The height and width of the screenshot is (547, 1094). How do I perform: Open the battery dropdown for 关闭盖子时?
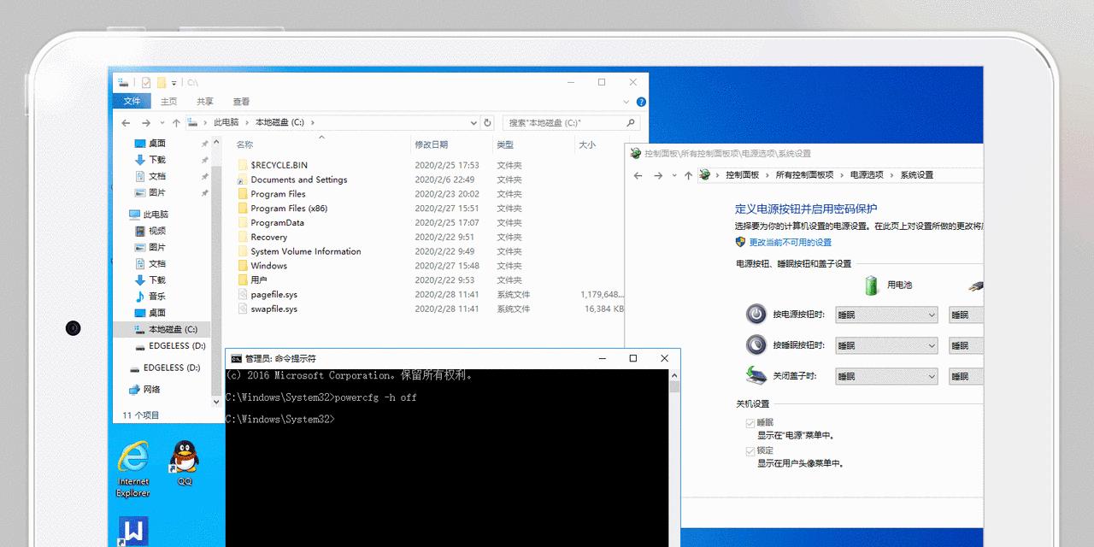[886, 376]
